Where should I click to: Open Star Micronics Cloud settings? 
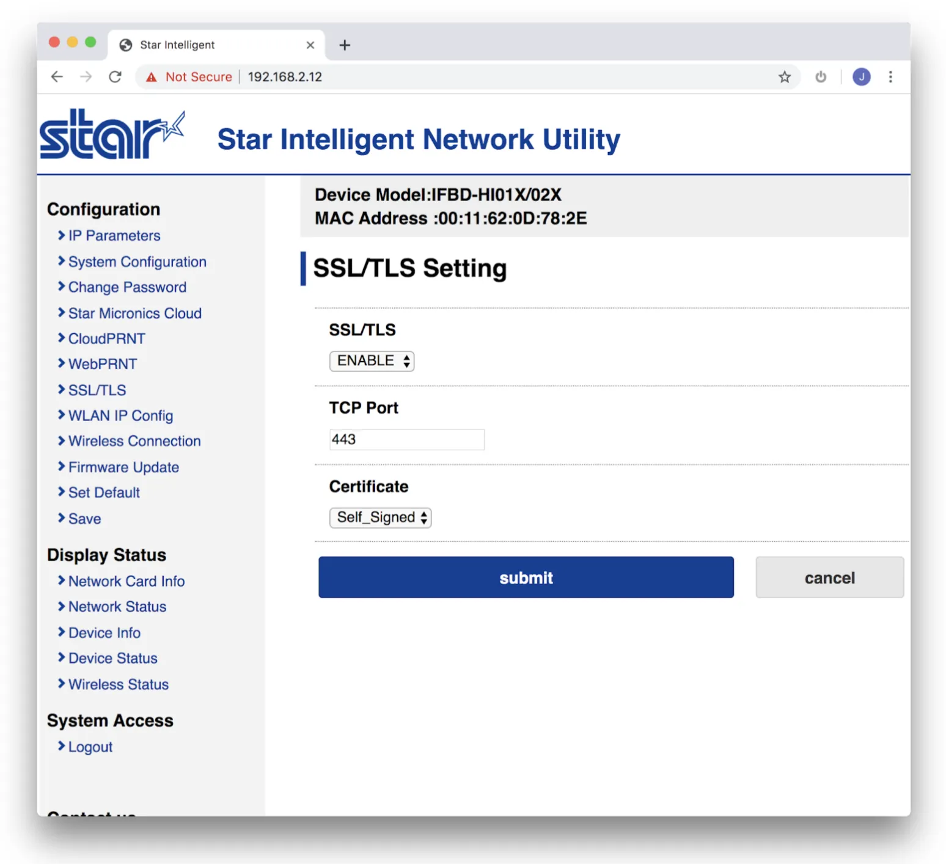coord(135,313)
